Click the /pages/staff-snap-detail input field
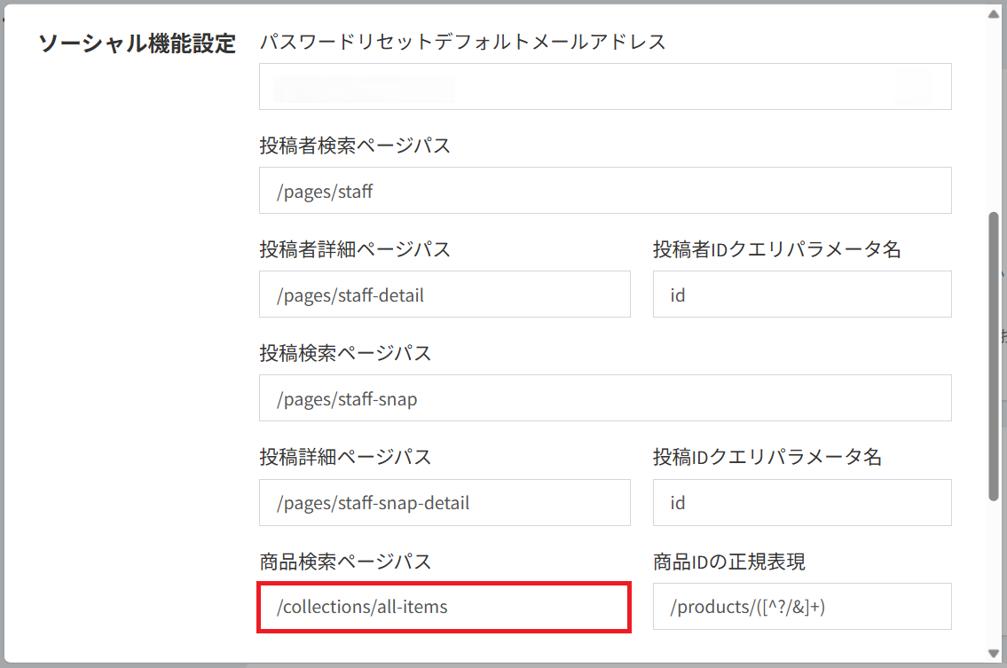 tap(444, 503)
